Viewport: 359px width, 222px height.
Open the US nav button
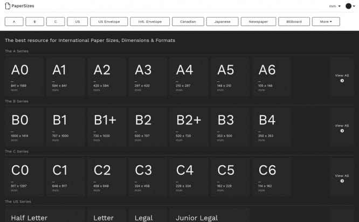78,22
